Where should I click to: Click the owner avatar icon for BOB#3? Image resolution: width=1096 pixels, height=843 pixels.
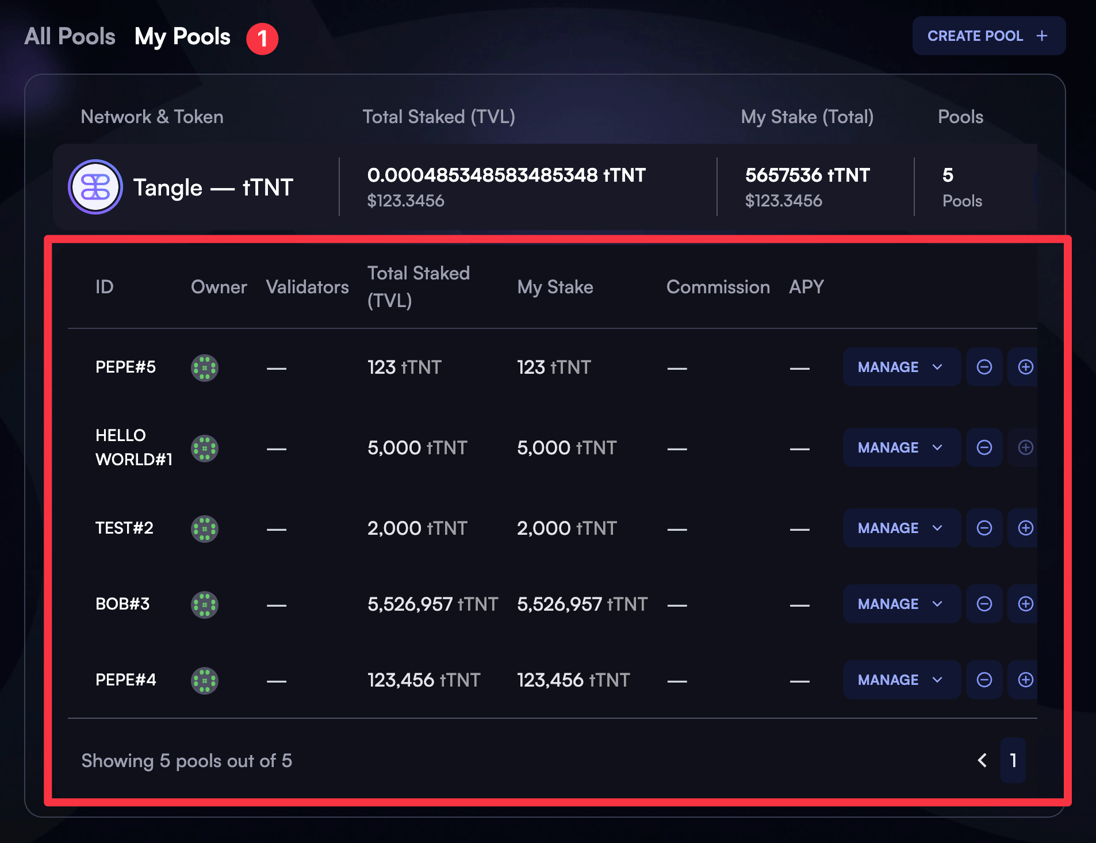point(205,604)
